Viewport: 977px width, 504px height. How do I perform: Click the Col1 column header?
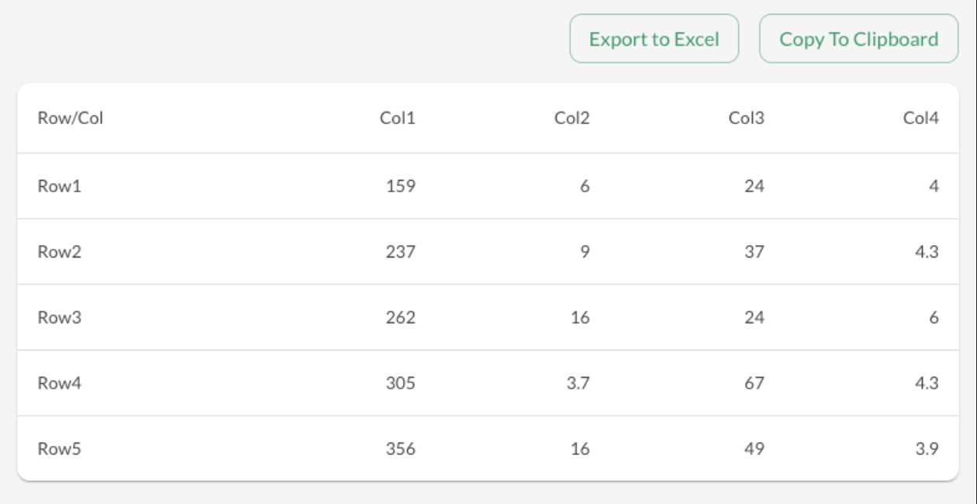(397, 119)
